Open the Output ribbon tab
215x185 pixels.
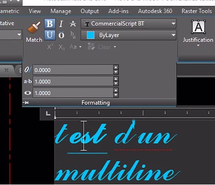90,11
